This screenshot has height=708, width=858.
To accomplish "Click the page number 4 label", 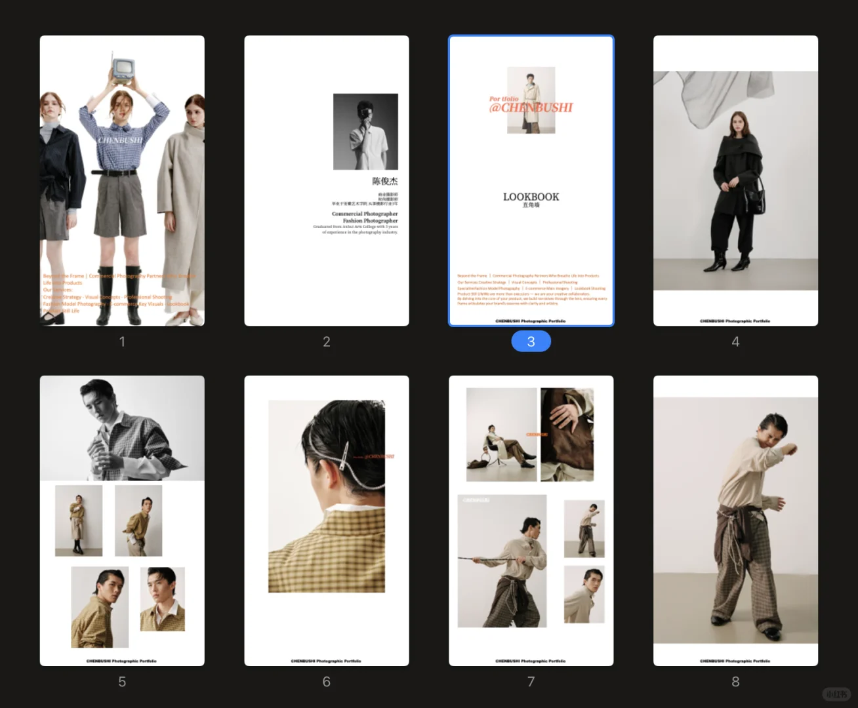I will (x=736, y=342).
